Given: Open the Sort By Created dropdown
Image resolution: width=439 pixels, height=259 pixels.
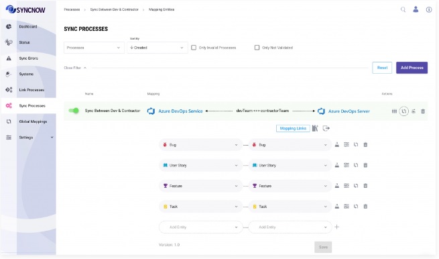Looking at the screenshot, I should tap(157, 48).
